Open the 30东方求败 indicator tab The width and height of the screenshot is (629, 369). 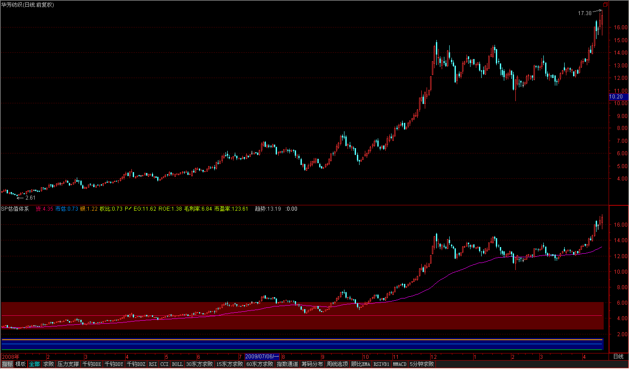pyautogui.click(x=199, y=364)
